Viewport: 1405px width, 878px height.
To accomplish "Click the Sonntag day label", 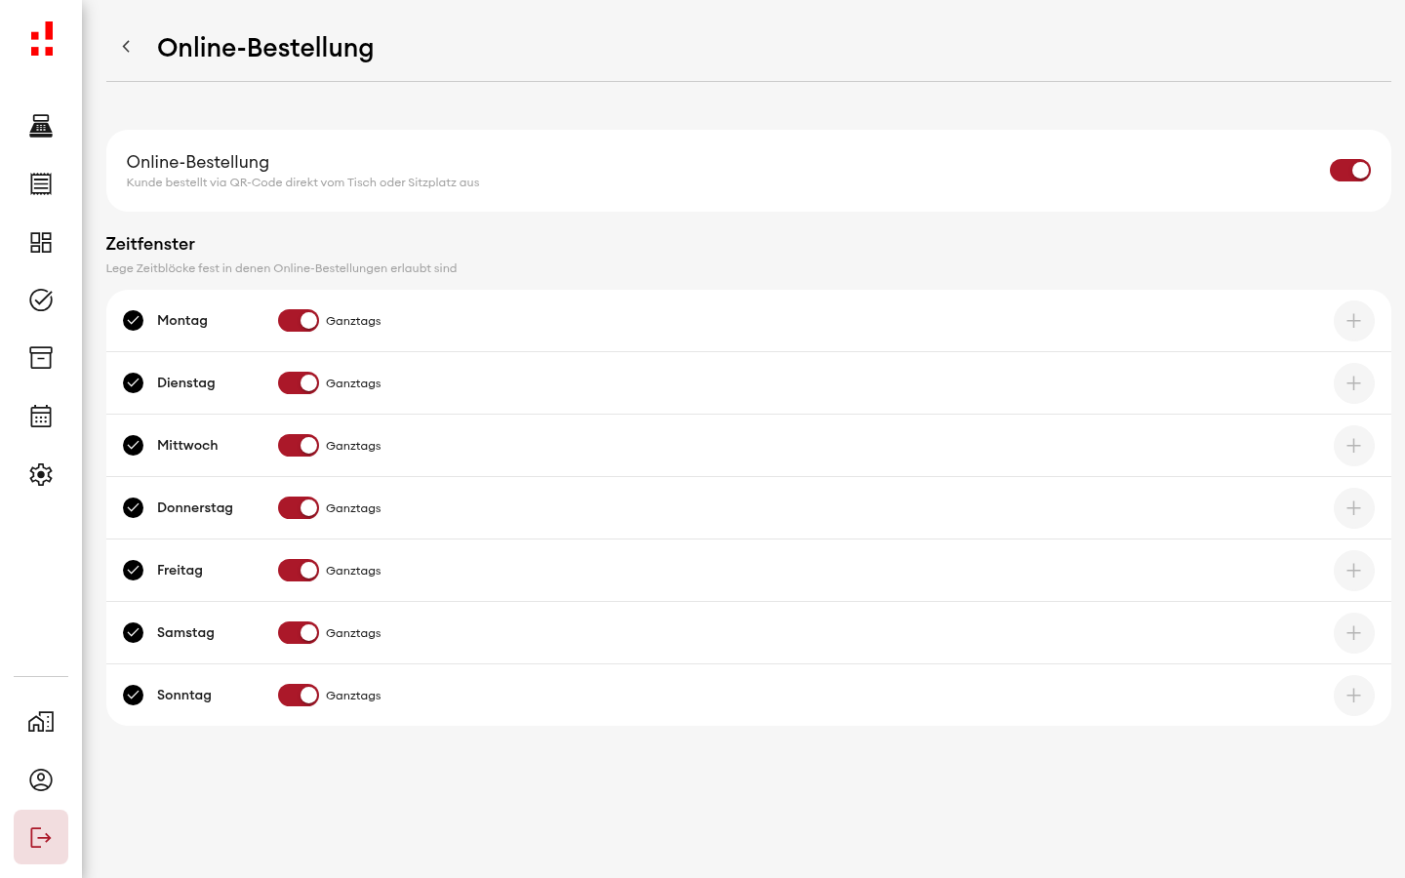I will (x=184, y=696).
